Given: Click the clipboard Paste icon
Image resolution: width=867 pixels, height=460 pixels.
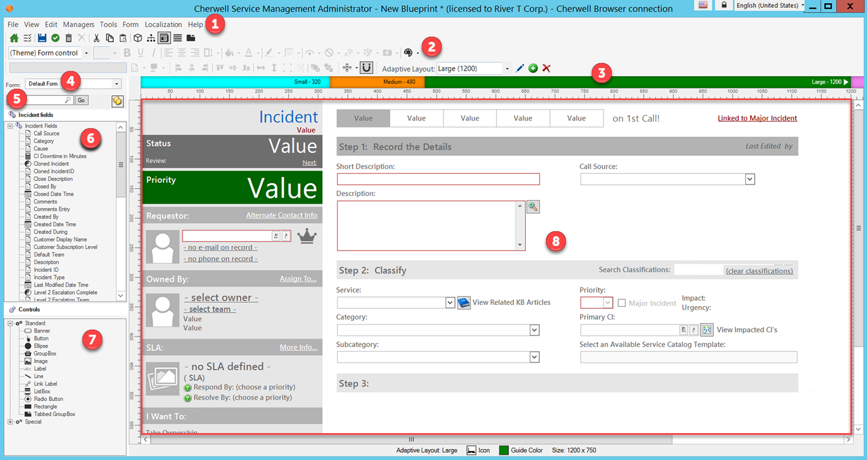Looking at the screenshot, I should [122, 38].
